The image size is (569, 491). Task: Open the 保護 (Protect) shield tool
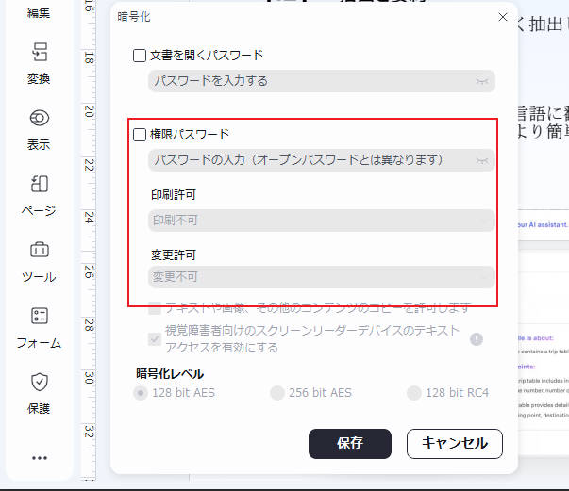(x=39, y=394)
